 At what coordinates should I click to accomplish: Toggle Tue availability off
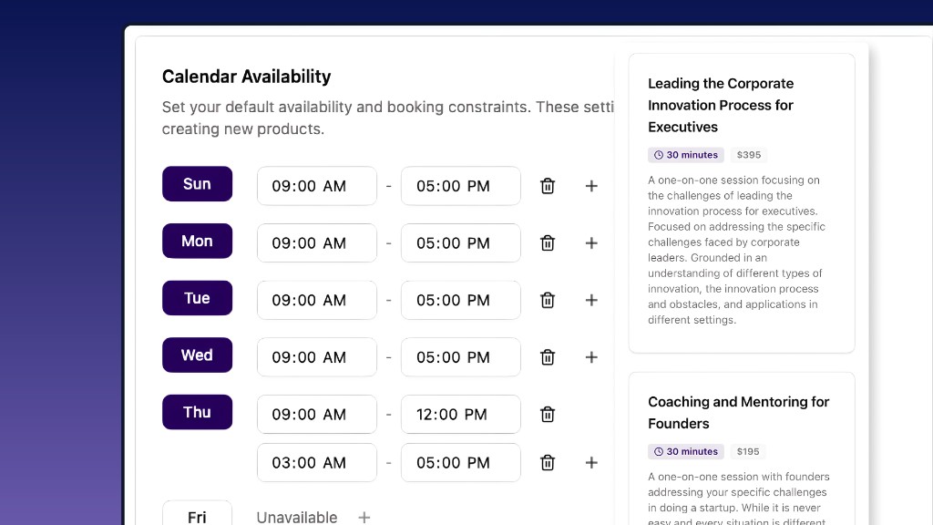(x=197, y=298)
